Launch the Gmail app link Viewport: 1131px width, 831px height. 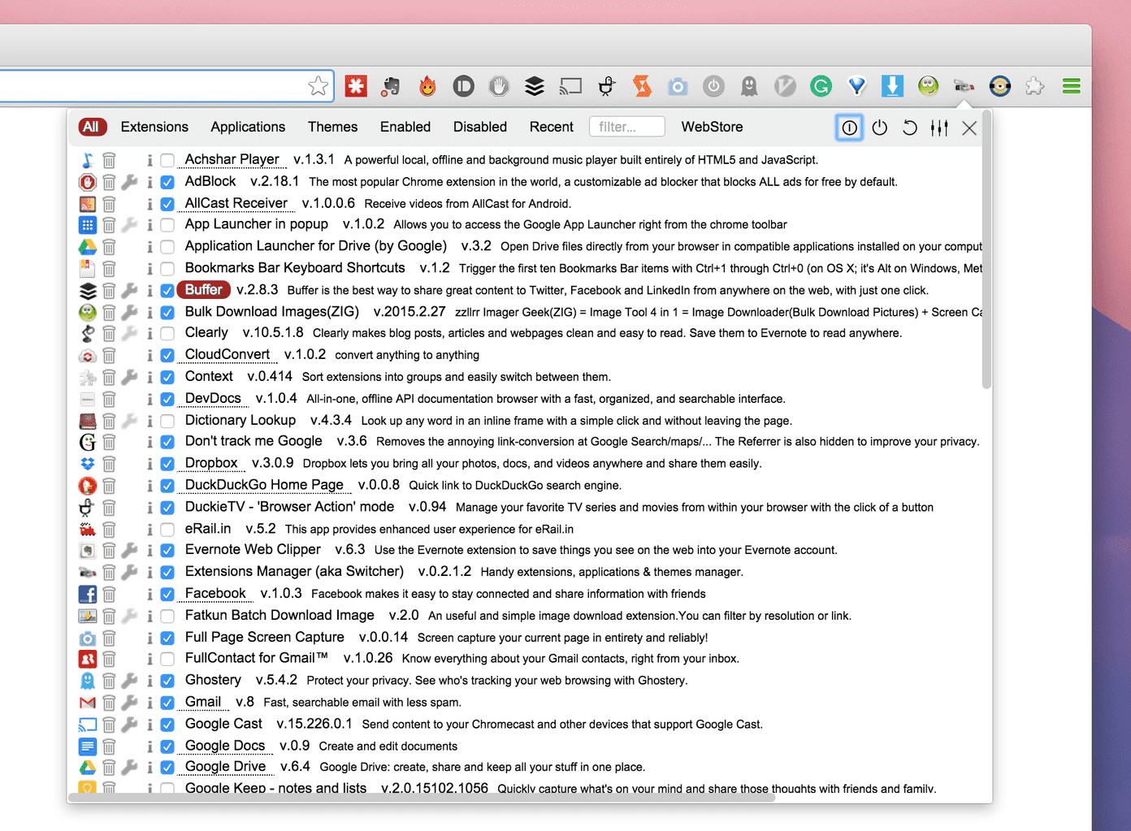tap(203, 702)
